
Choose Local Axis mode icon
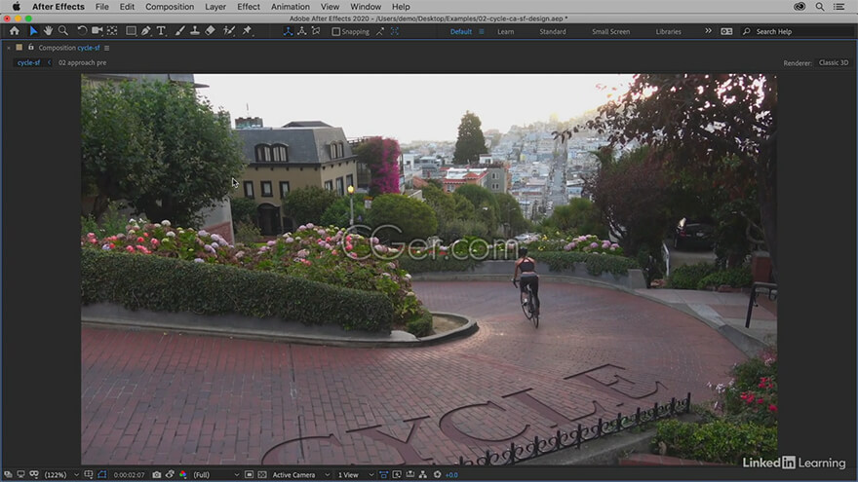click(x=288, y=32)
